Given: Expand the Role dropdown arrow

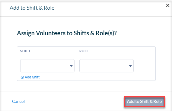Looking at the screenshot, I should pos(130,66).
